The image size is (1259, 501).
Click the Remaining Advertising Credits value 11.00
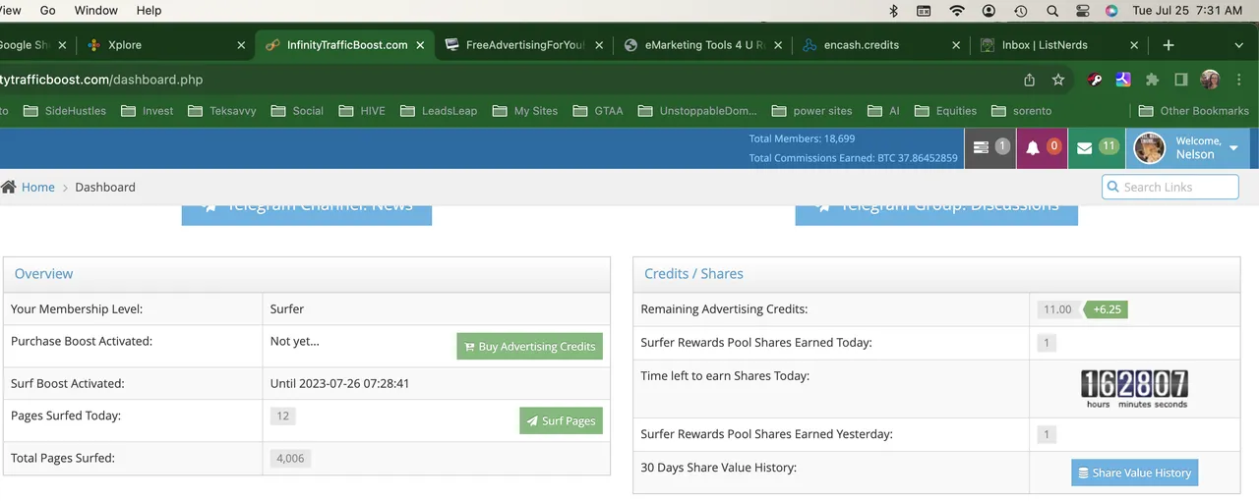coord(1057,309)
